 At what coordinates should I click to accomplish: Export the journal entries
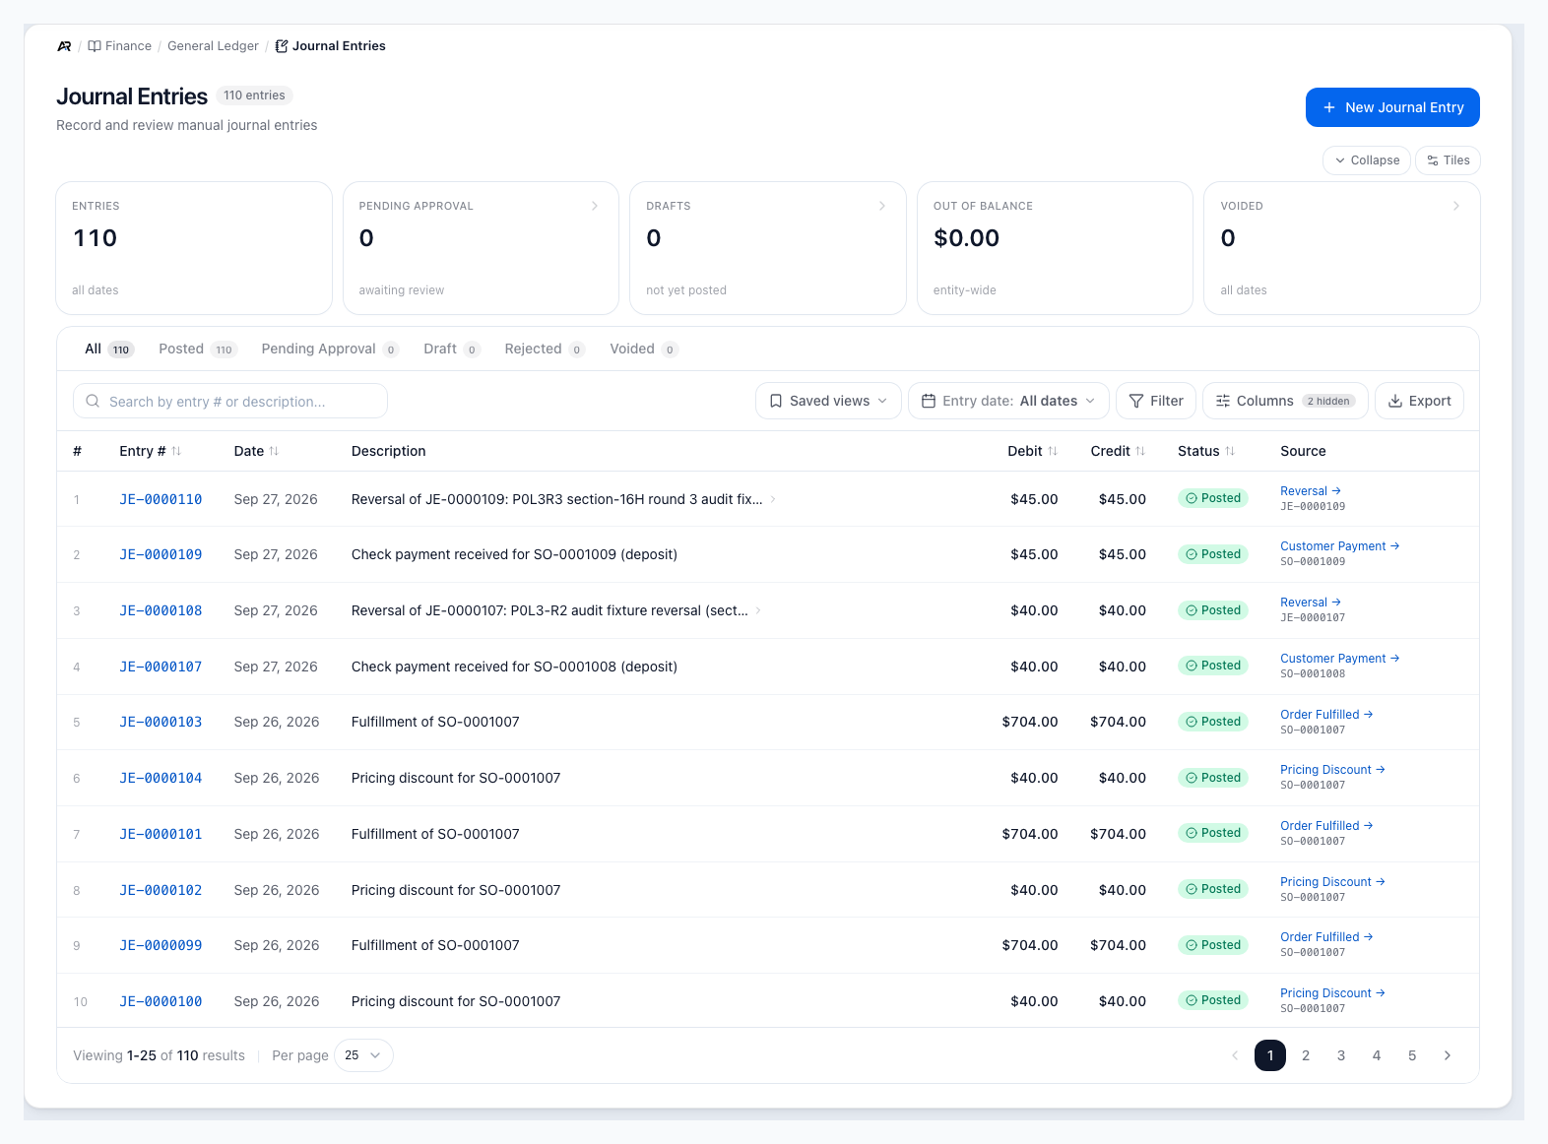point(1419,401)
